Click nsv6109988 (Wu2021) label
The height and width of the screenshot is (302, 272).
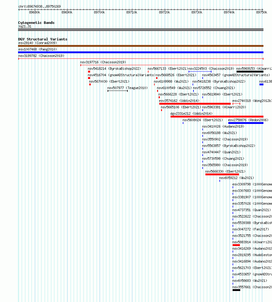(171, 81)
